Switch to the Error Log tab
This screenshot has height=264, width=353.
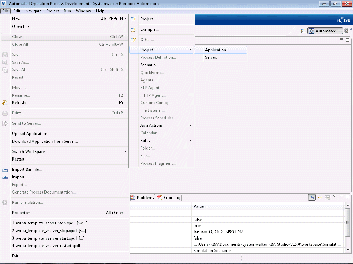click(x=169, y=198)
